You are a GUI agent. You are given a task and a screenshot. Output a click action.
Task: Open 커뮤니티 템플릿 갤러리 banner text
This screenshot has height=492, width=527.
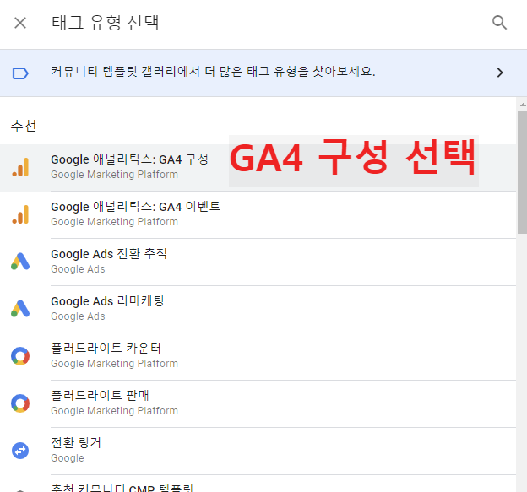coord(213,72)
